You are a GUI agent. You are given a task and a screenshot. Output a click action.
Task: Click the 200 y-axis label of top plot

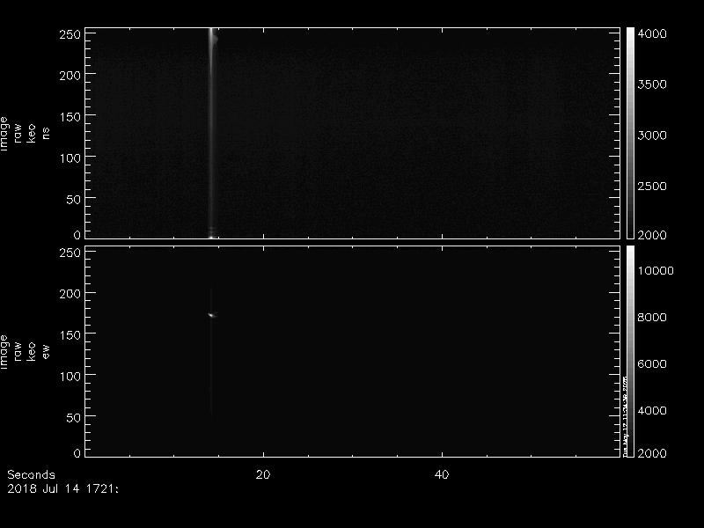pyautogui.click(x=70, y=76)
